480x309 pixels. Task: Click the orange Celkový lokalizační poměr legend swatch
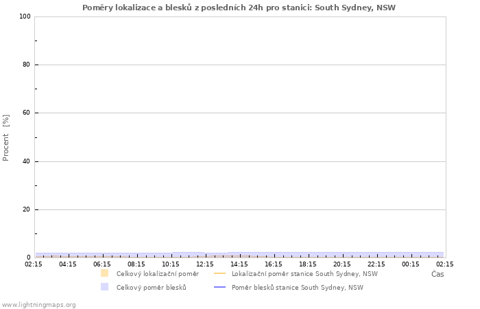coord(104,273)
